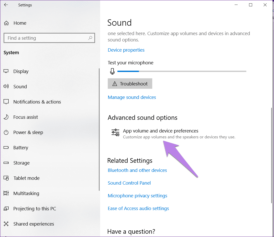Click the Notifications & actions icon
This screenshot has height=237, width=274.
click(6, 101)
